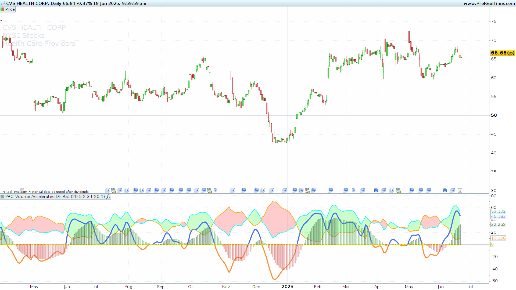Click the chart icon in the title bar
This screenshot has width=516, height=290.
pyautogui.click(x=3, y=3)
